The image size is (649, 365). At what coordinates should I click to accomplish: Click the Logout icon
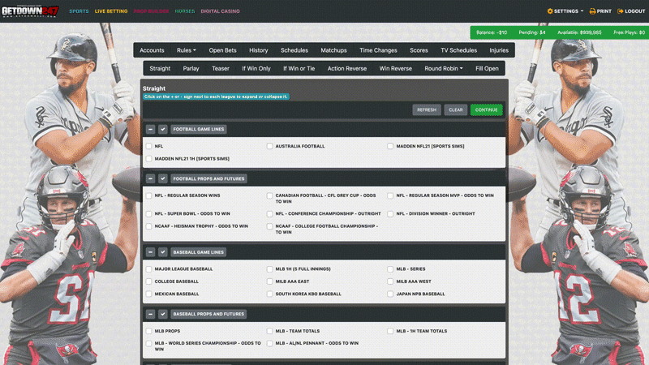(620, 11)
